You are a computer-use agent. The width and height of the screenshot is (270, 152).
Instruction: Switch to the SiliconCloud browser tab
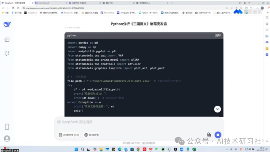coord(51,3)
